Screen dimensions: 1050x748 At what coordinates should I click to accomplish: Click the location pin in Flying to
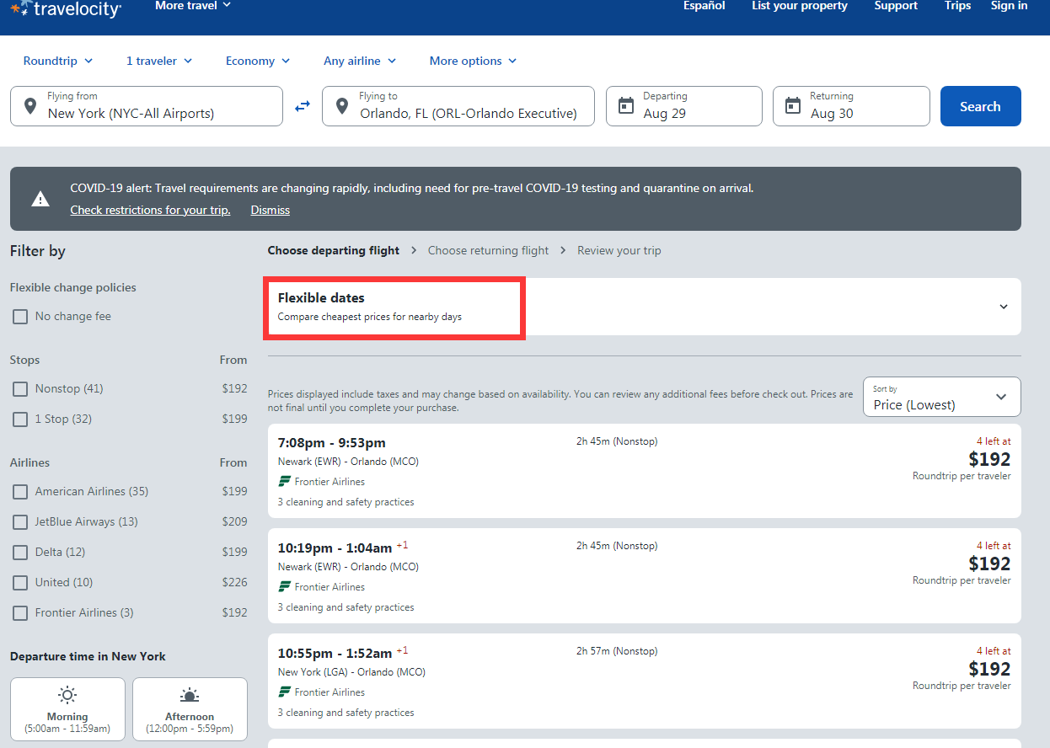pos(342,106)
